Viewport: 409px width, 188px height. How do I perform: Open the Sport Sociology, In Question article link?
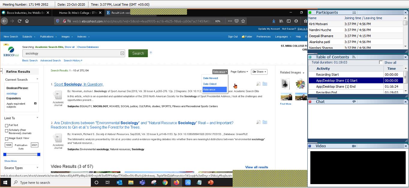[78, 84]
